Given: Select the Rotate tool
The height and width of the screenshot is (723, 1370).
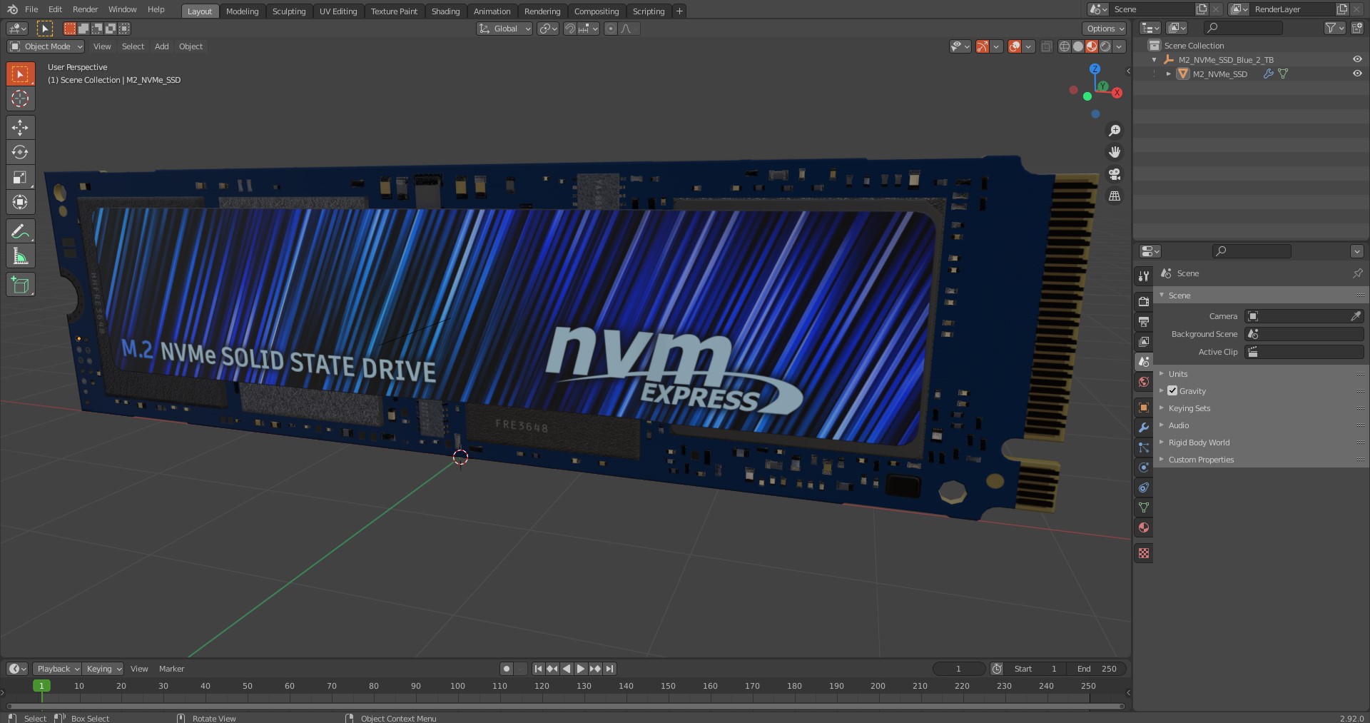Looking at the screenshot, I should [x=20, y=152].
